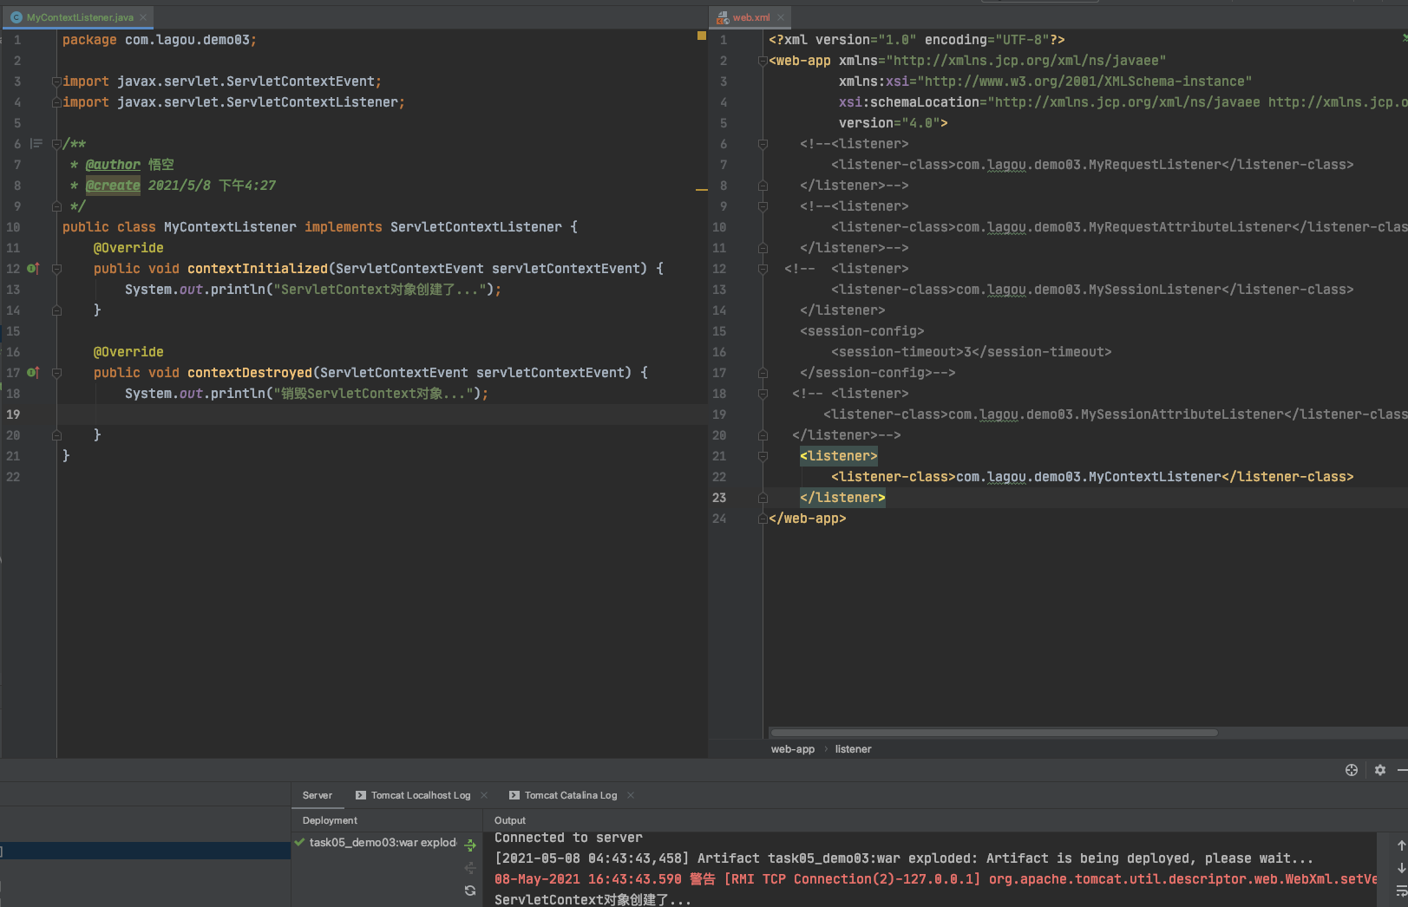The image size is (1408, 907).
Task: Click the @create tag in Javadoc
Action: pos(113,186)
